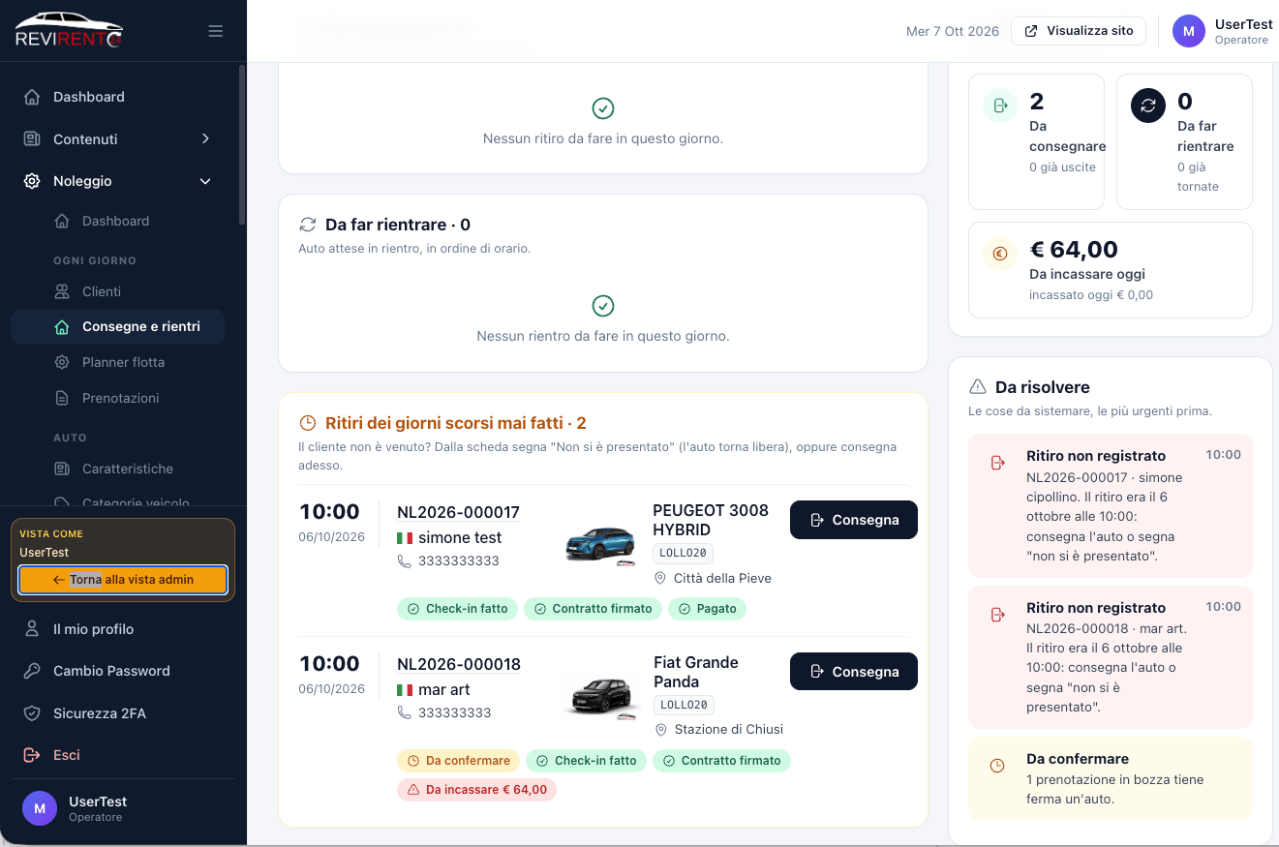Click the location pin beside Stazione di Chiusi
1279x847 pixels.
660,729
